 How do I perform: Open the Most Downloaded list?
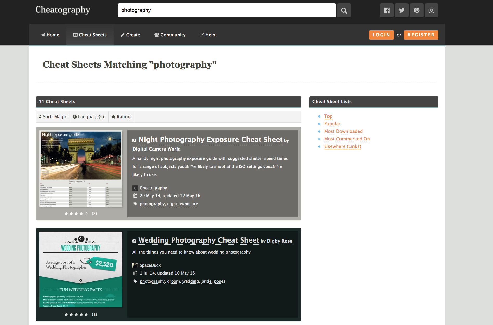[x=343, y=131]
